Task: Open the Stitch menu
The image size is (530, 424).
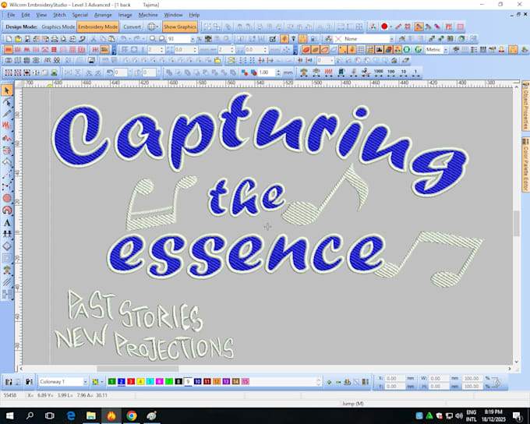Action: (x=59, y=15)
